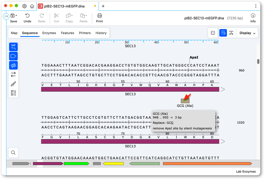
Task: Open the Display dropdown
Action: coord(247,33)
